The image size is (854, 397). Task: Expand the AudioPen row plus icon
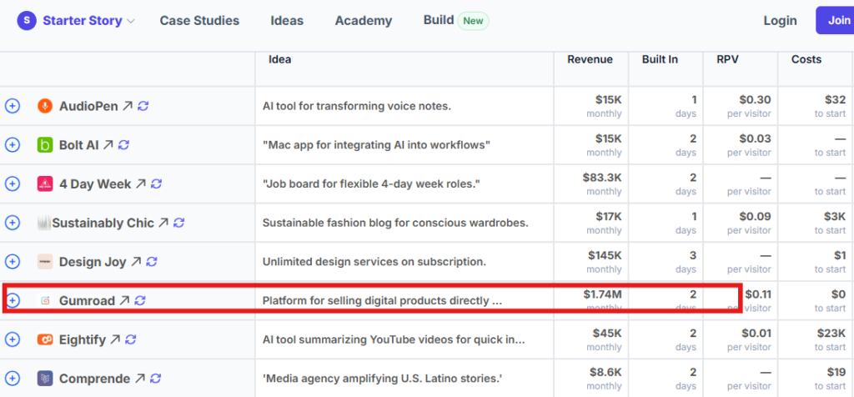coord(12,106)
